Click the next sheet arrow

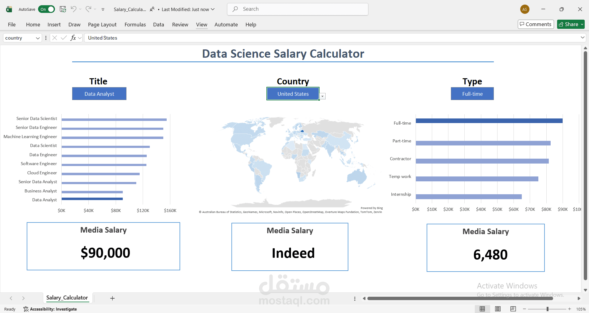click(23, 298)
